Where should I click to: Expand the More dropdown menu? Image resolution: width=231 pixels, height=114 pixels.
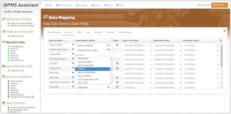pyautogui.click(x=108, y=5)
